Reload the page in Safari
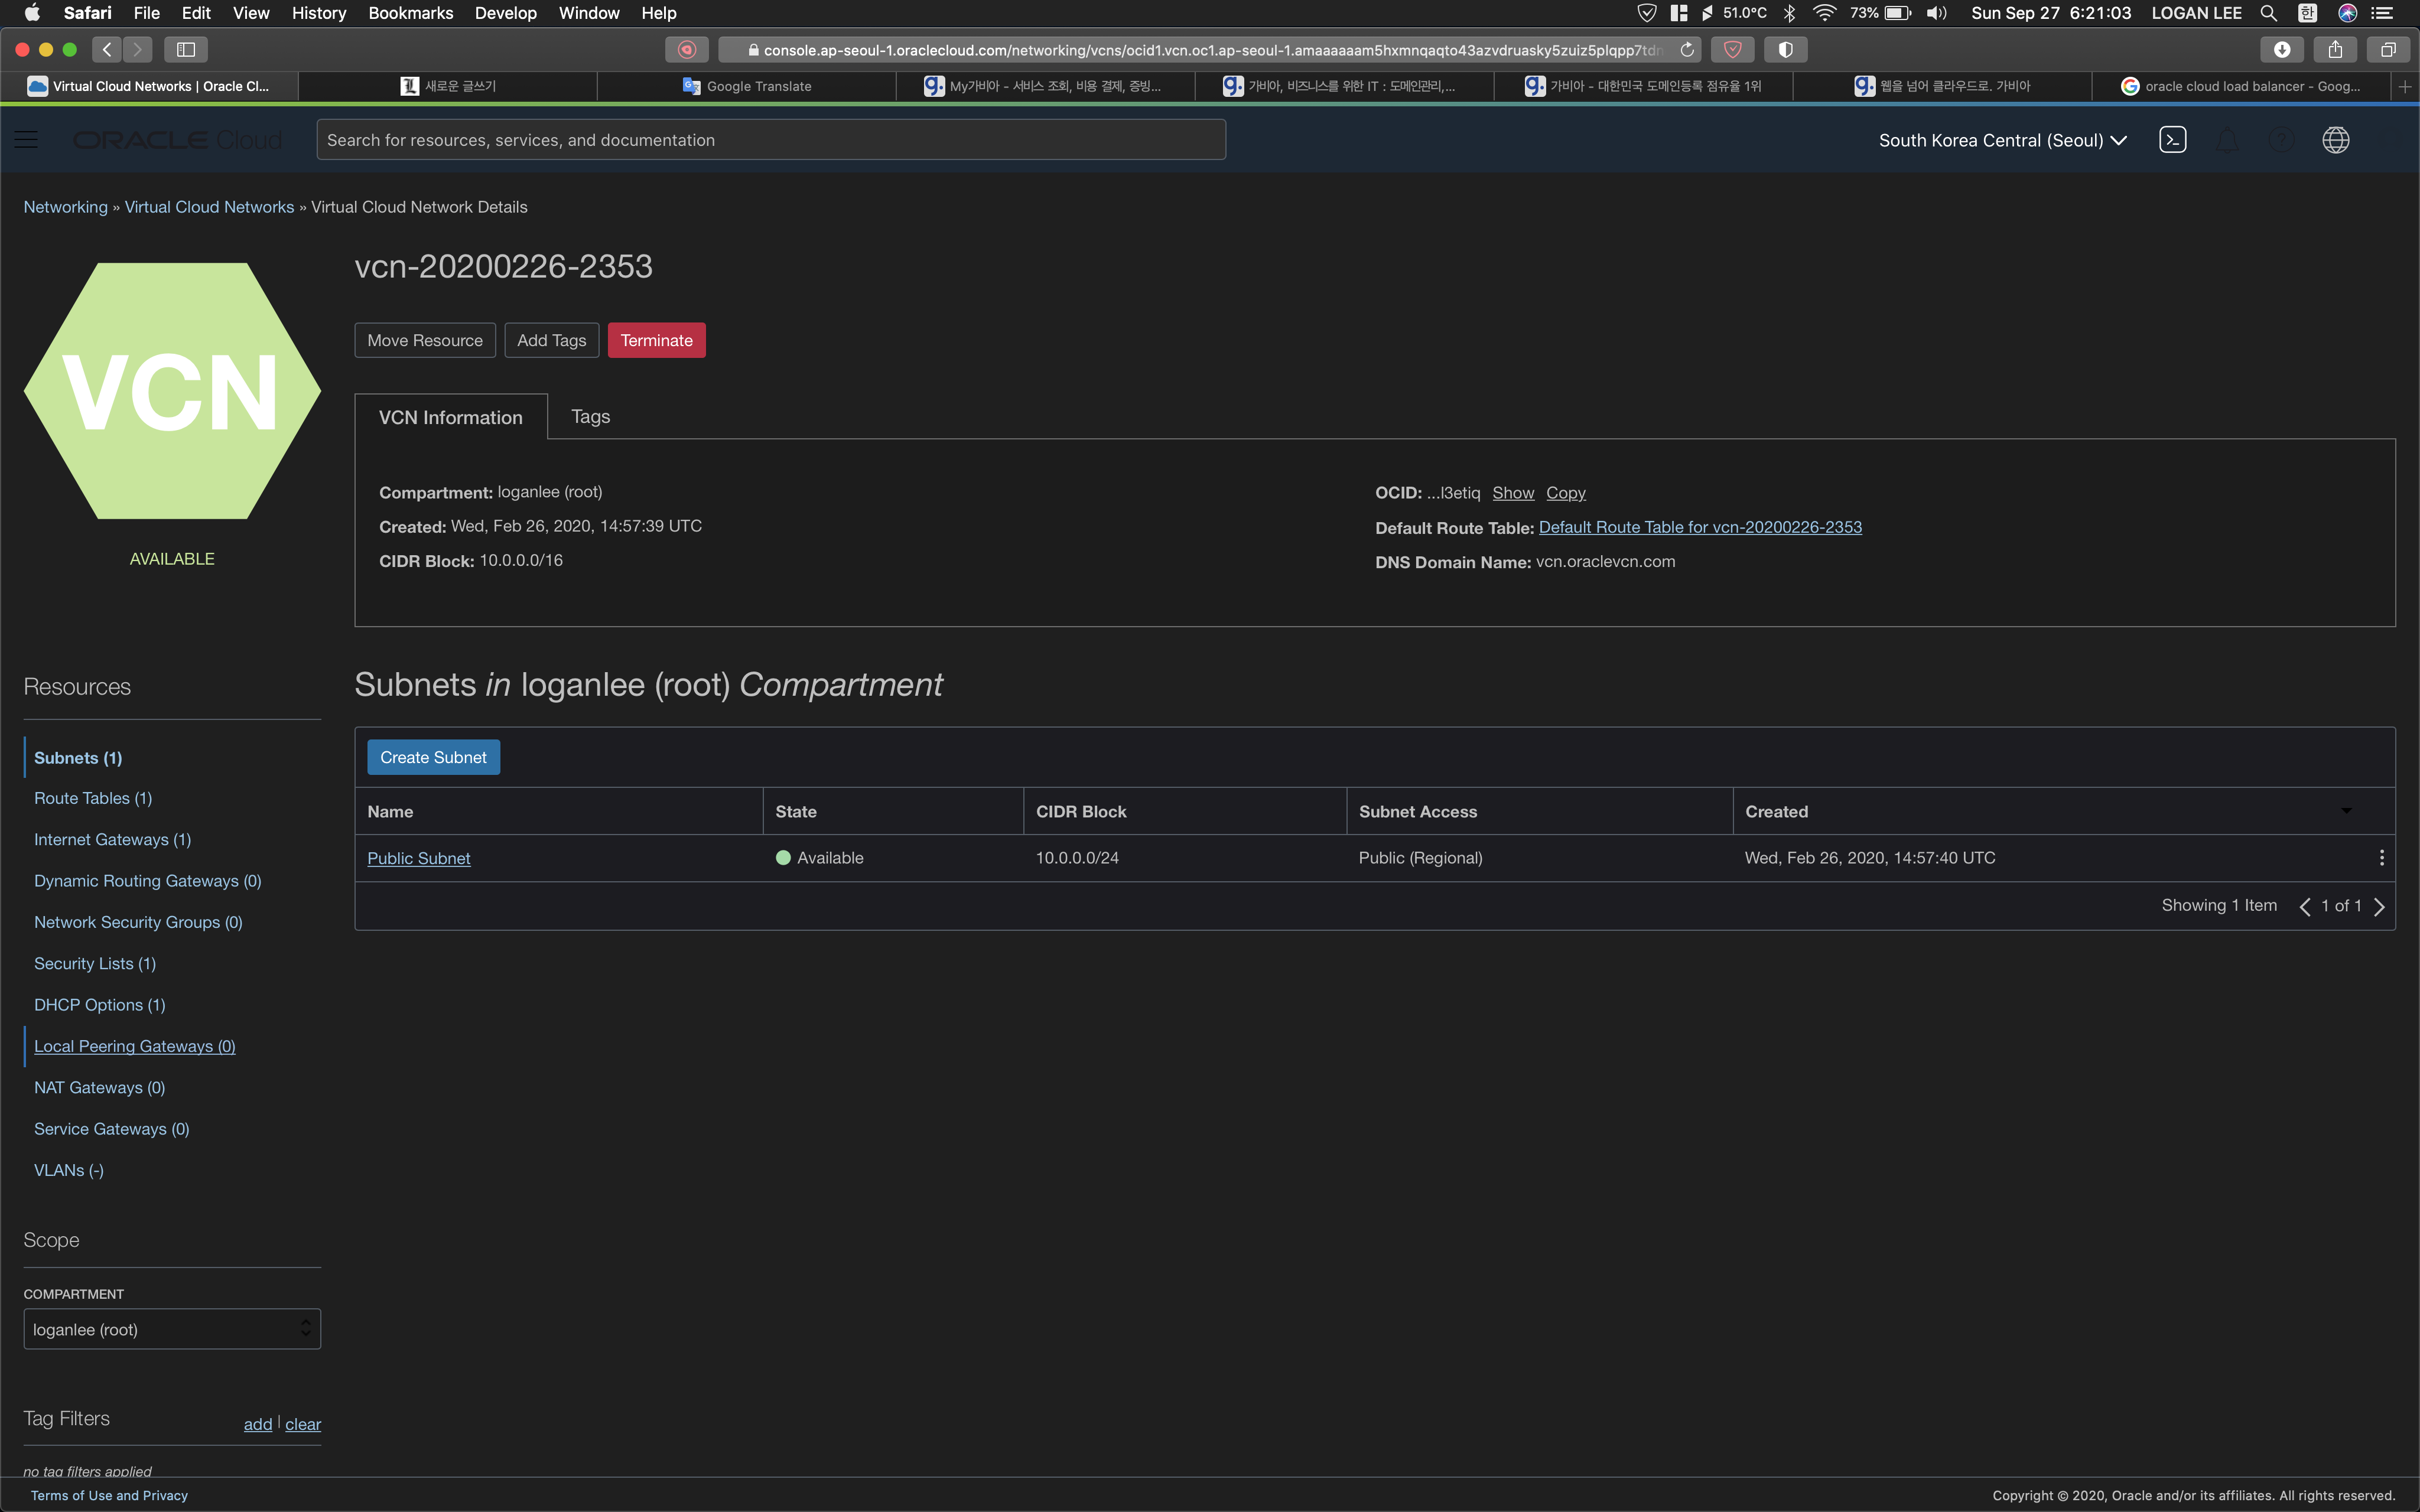This screenshot has width=2420, height=1512. [x=1687, y=49]
